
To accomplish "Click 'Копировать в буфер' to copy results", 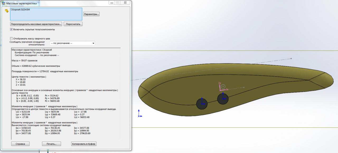I will (84, 144).
